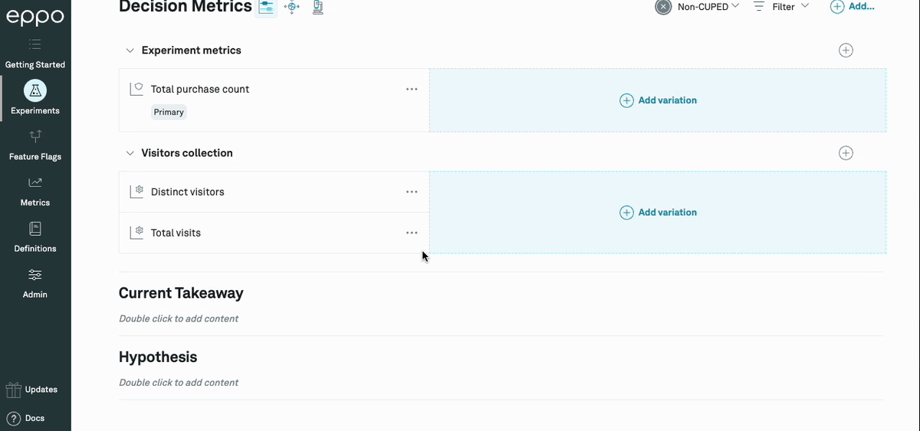Image resolution: width=920 pixels, height=431 pixels.
Task: Switch to the impact accounting view icon
Action: (x=292, y=8)
